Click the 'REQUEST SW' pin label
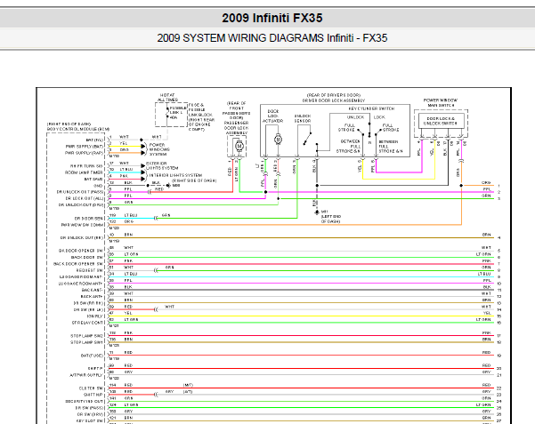This screenshot has height=424, width=535. tap(89, 270)
